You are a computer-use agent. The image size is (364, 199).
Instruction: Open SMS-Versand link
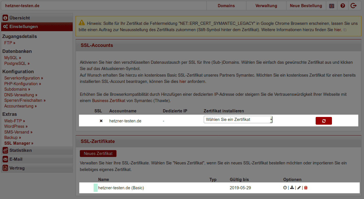[x=18, y=132]
